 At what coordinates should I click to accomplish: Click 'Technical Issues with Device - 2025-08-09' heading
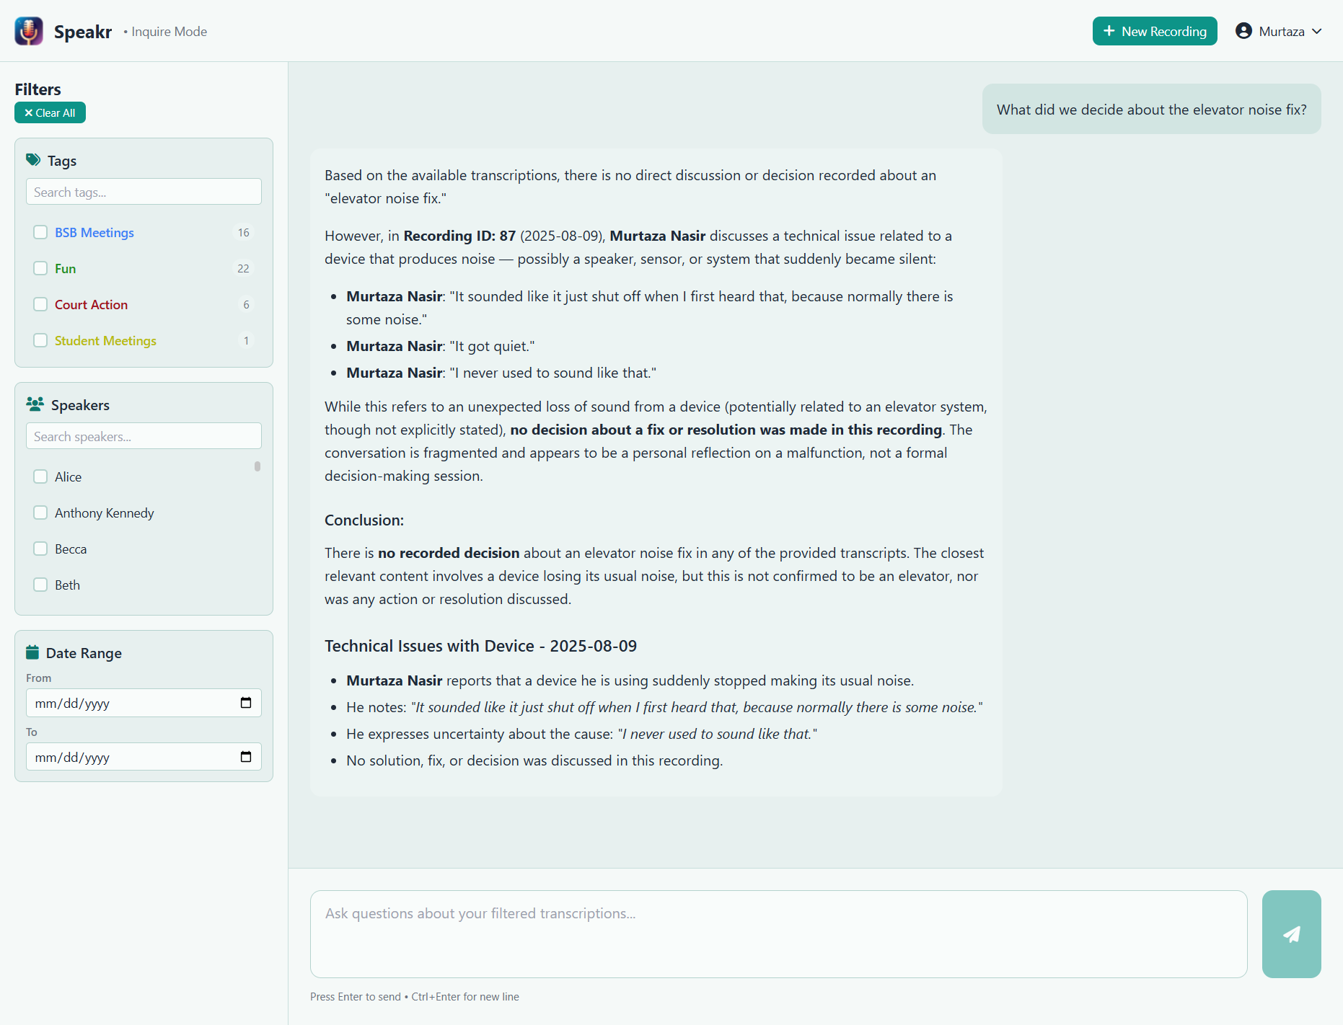tap(480, 646)
